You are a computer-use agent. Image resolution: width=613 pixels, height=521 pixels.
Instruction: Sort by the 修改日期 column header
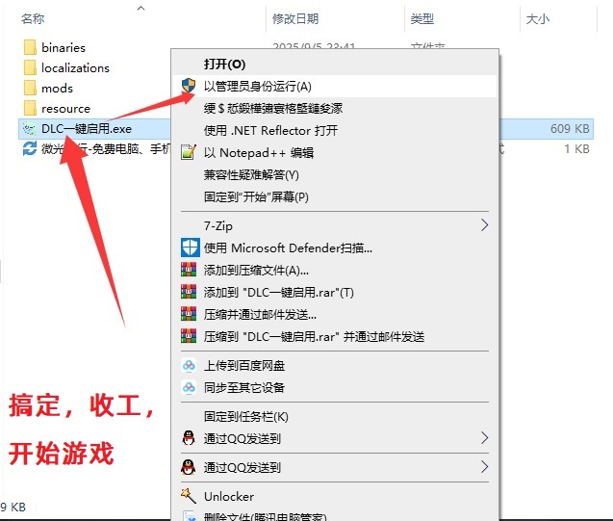point(295,18)
